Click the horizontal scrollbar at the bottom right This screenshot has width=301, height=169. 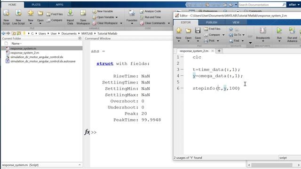tap(272, 165)
